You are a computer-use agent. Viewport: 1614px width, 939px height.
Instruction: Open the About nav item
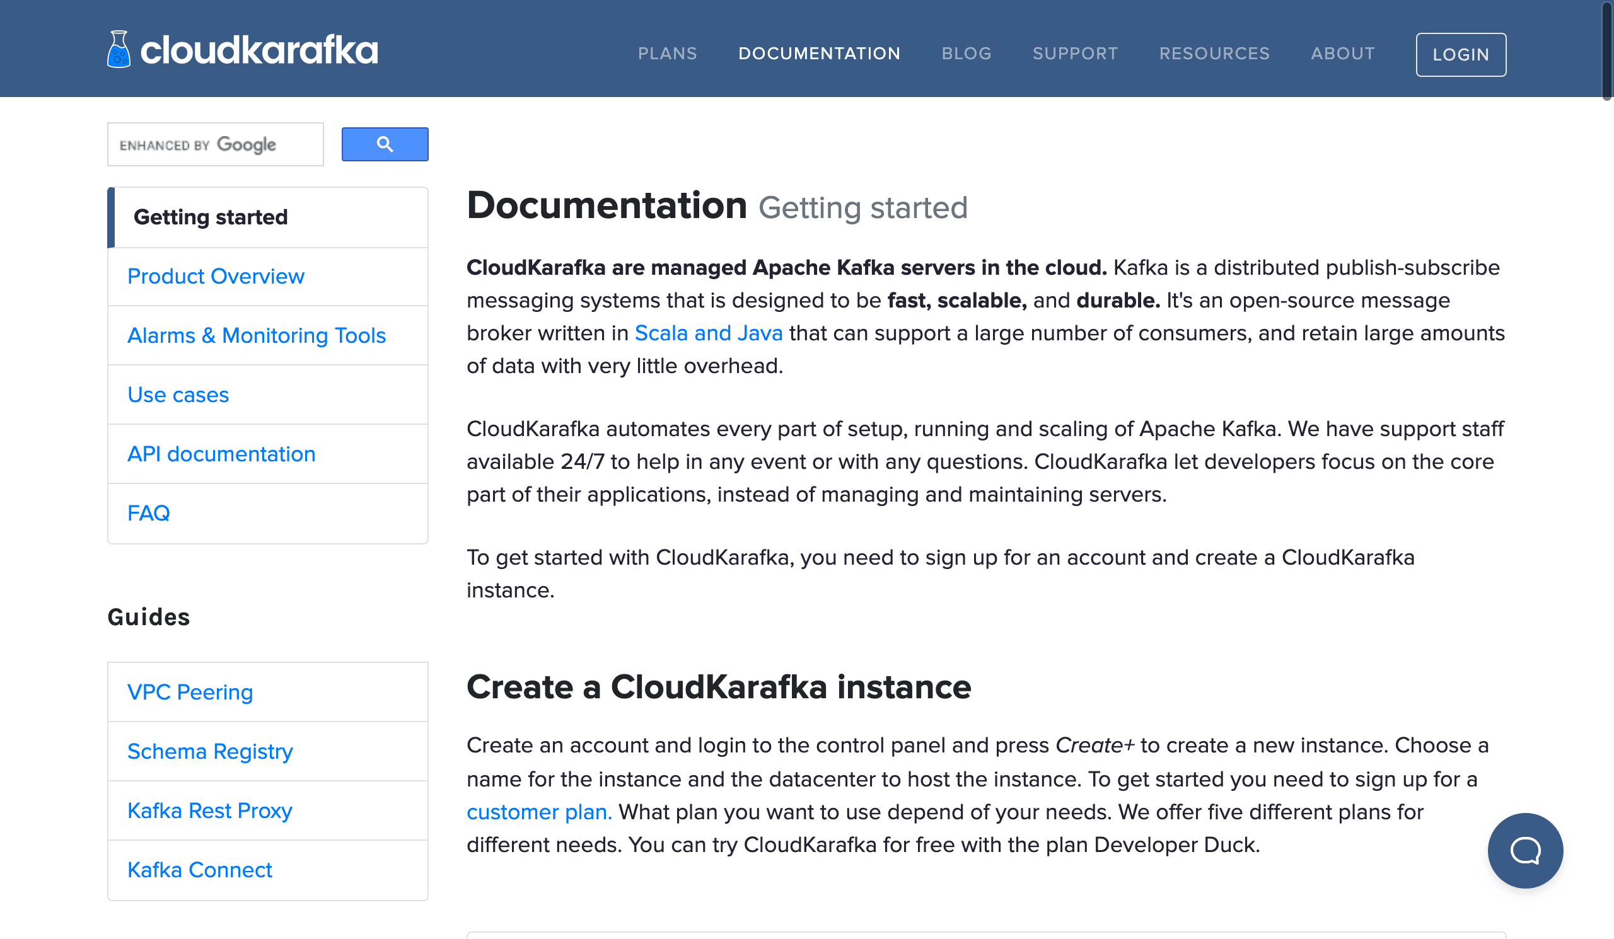tap(1343, 54)
